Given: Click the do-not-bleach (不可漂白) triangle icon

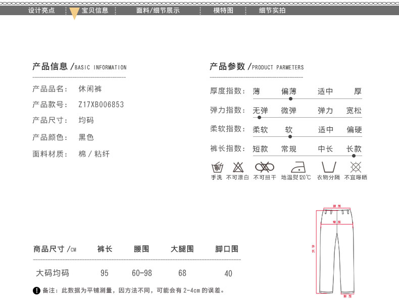Looking at the screenshot, I should click(238, 167).
